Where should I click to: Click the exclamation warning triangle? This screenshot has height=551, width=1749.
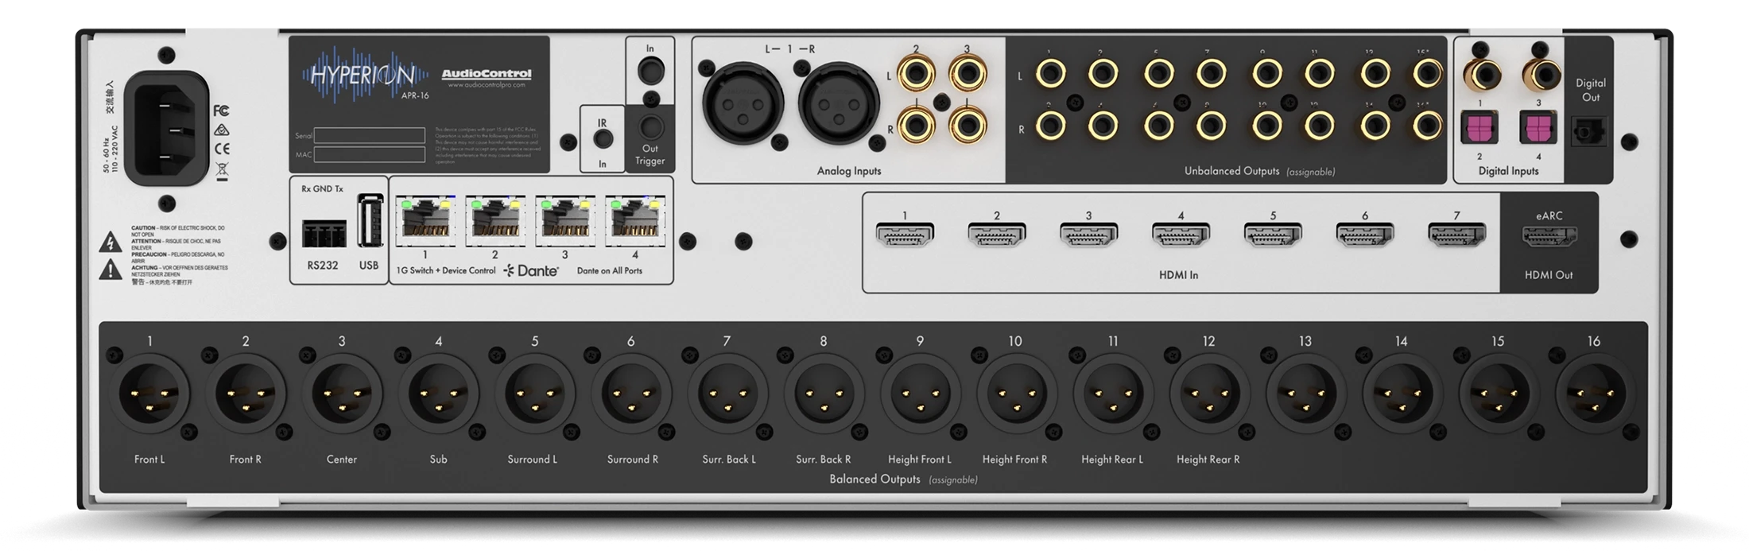click(110, 271)
